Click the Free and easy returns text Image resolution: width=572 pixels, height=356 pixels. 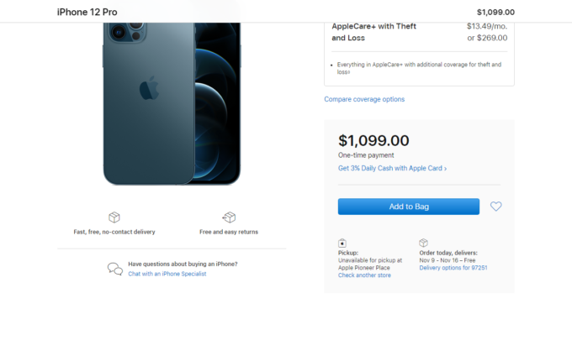pos(229,232)
